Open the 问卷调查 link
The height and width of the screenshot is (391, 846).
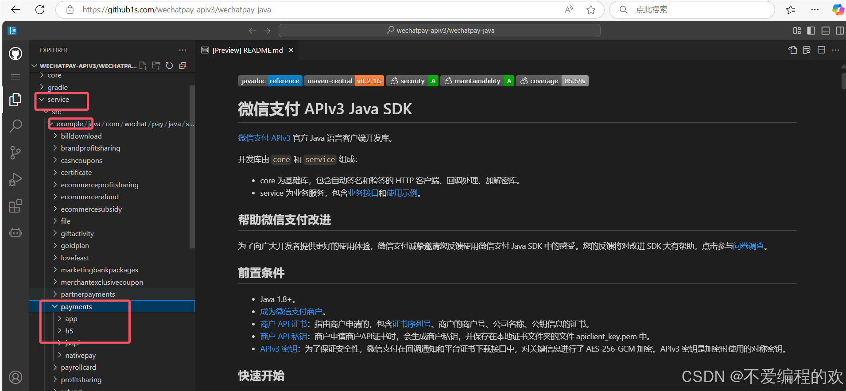749,246
